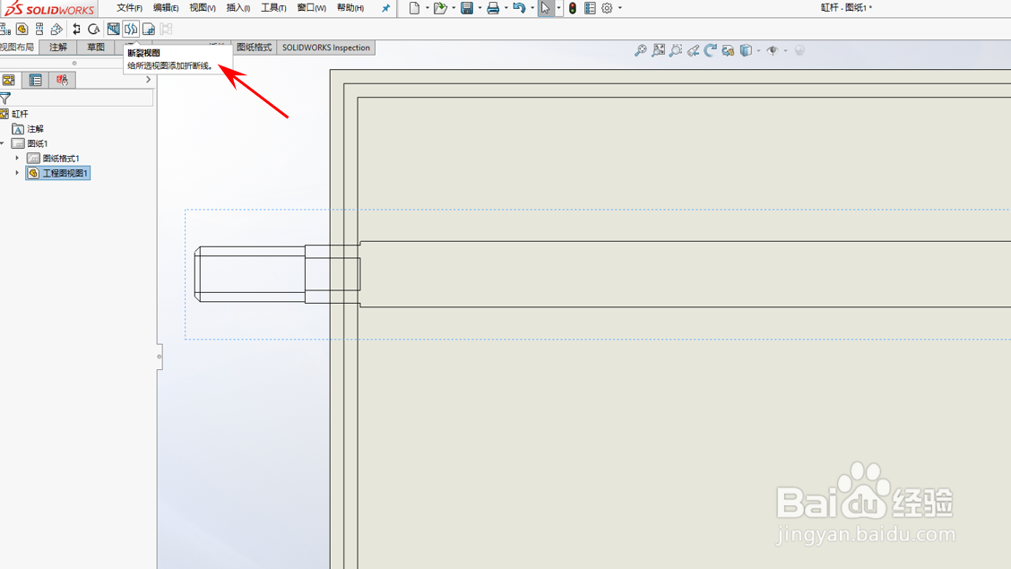Viewport: 1011px width, 569px height.
Task: Click the Zoom to Fit magnifier icon
Action: [x=640, y=50]
